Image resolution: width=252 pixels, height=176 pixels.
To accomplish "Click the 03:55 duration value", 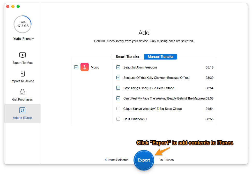I will click(x=209, y=119).
